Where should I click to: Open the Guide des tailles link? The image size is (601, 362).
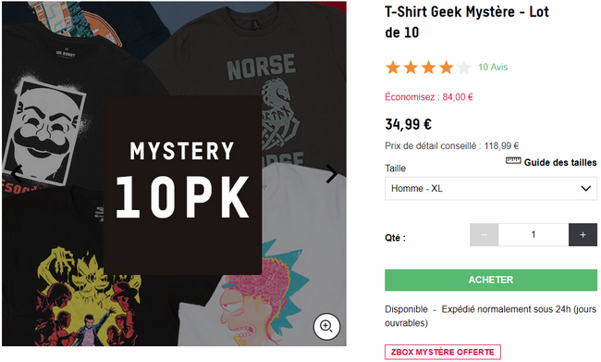pos(560,162)
